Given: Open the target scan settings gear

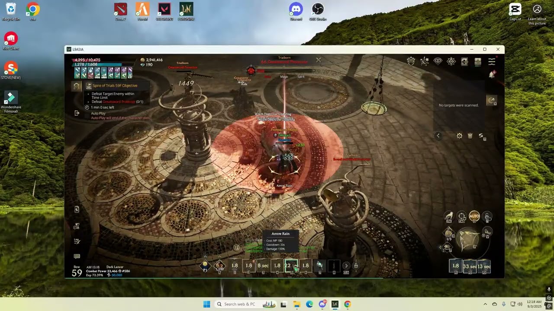Looking at the screenshot, I should click(x=459, y=136).
